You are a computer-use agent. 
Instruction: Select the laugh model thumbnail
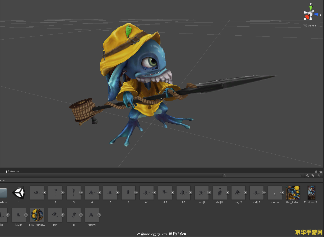pos(19,215)
